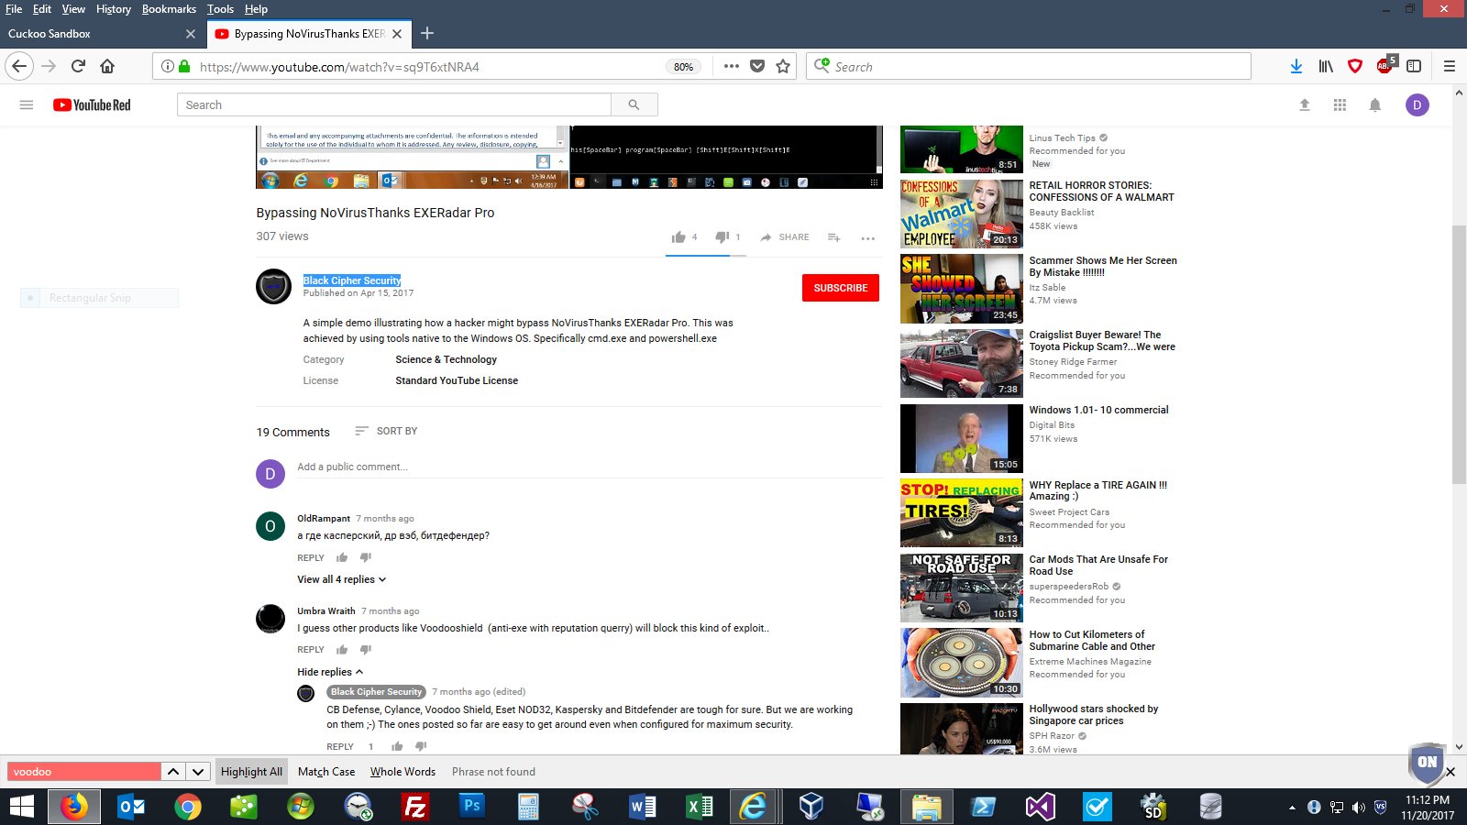Close the find bar

pos(1450,772)
